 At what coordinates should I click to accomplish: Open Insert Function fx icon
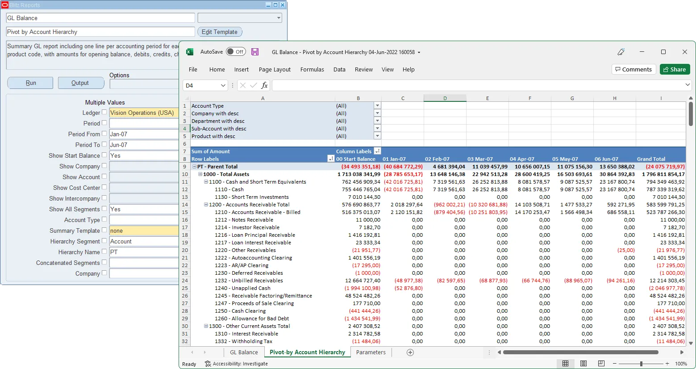pos(265,85)
